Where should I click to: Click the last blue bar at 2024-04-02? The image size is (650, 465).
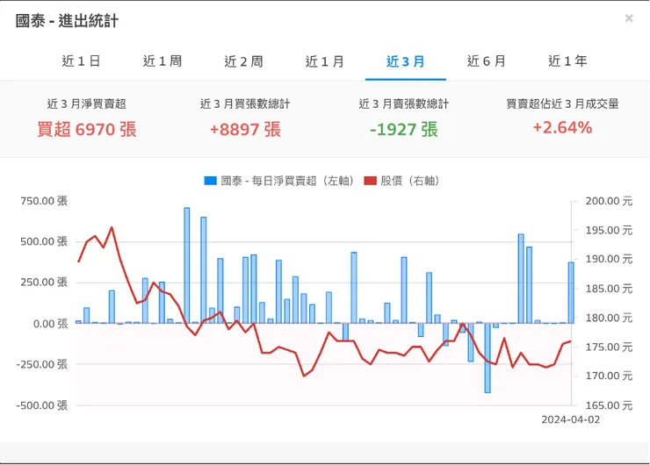571,293
